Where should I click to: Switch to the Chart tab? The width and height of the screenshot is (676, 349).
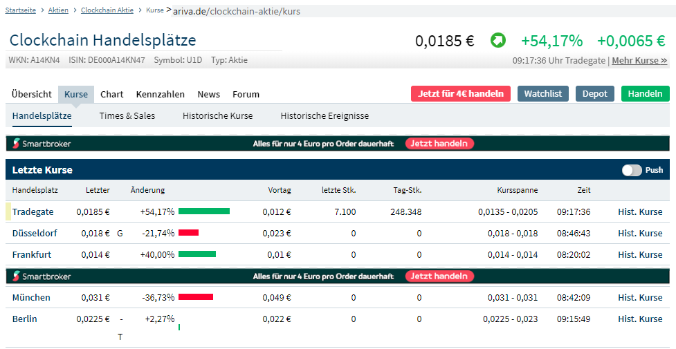click(111, 95)
